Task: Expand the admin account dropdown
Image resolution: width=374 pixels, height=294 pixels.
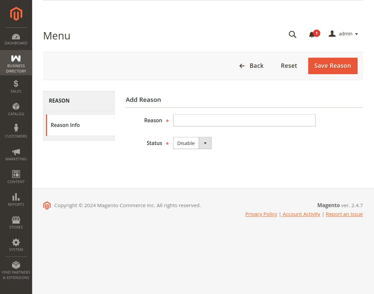Action: [343, 34]
